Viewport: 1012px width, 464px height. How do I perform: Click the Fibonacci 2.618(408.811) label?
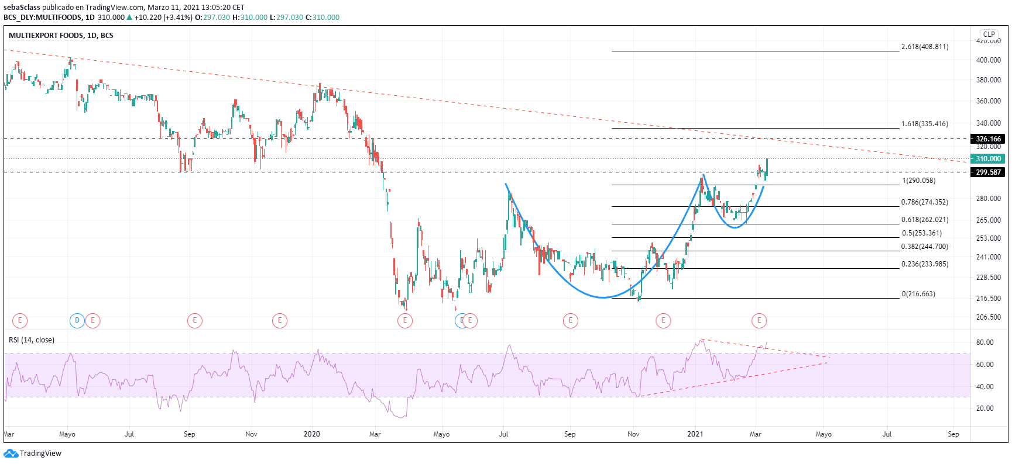(925, 47)
